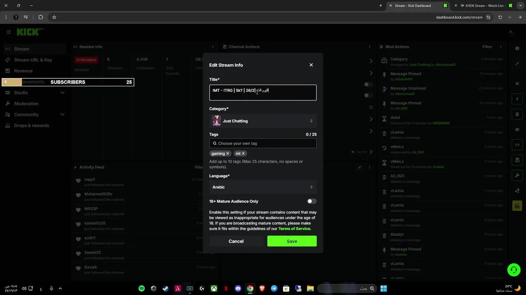Click the Just Chatting category thumbnail
526x295 pixels.
[x=217, y=121]
